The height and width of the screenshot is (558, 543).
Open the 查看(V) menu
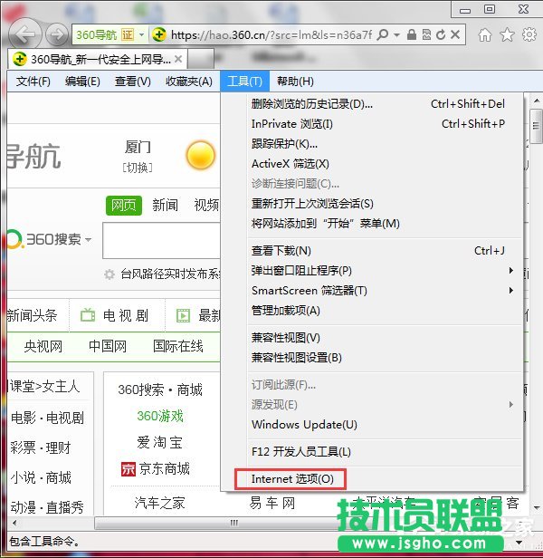(133, 82)
